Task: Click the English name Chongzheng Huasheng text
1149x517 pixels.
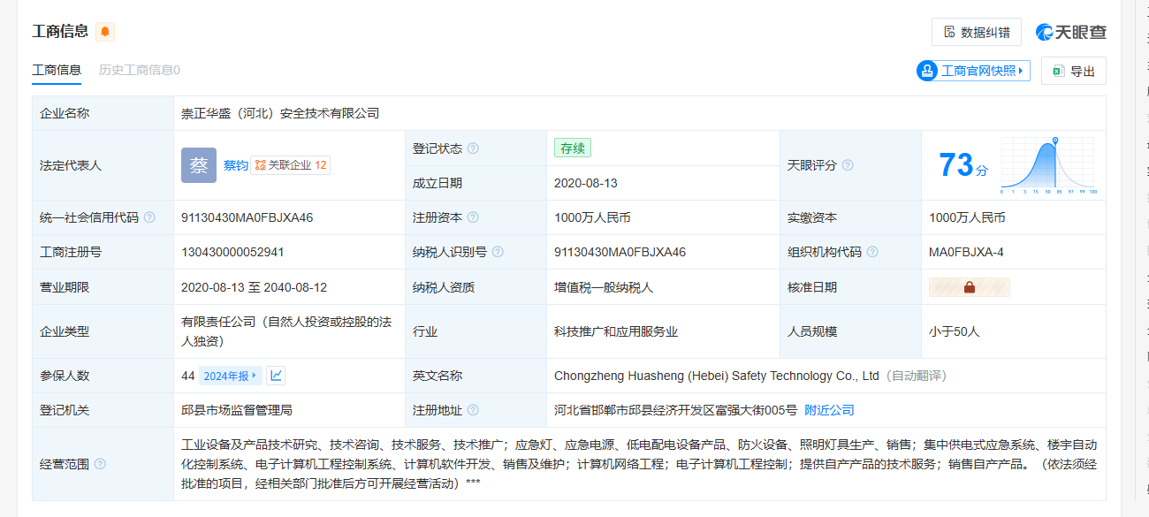Action: (717, 376)
